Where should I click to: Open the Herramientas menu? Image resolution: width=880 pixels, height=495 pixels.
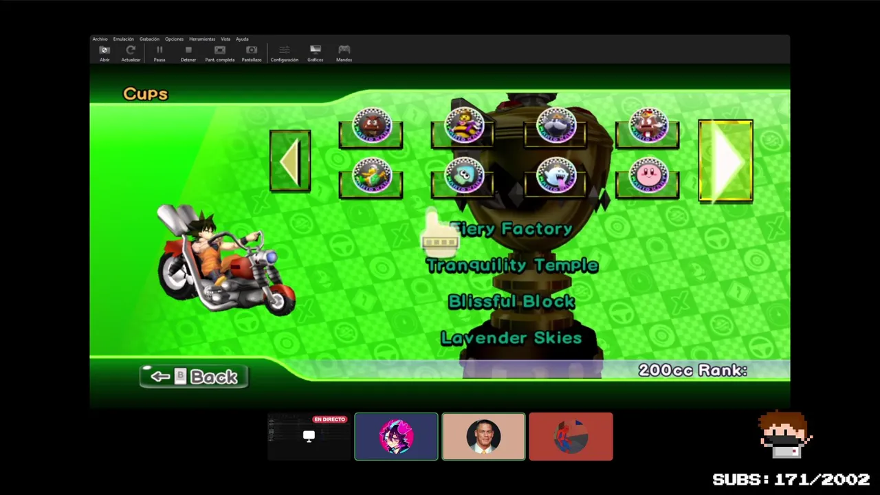[202, 39]
